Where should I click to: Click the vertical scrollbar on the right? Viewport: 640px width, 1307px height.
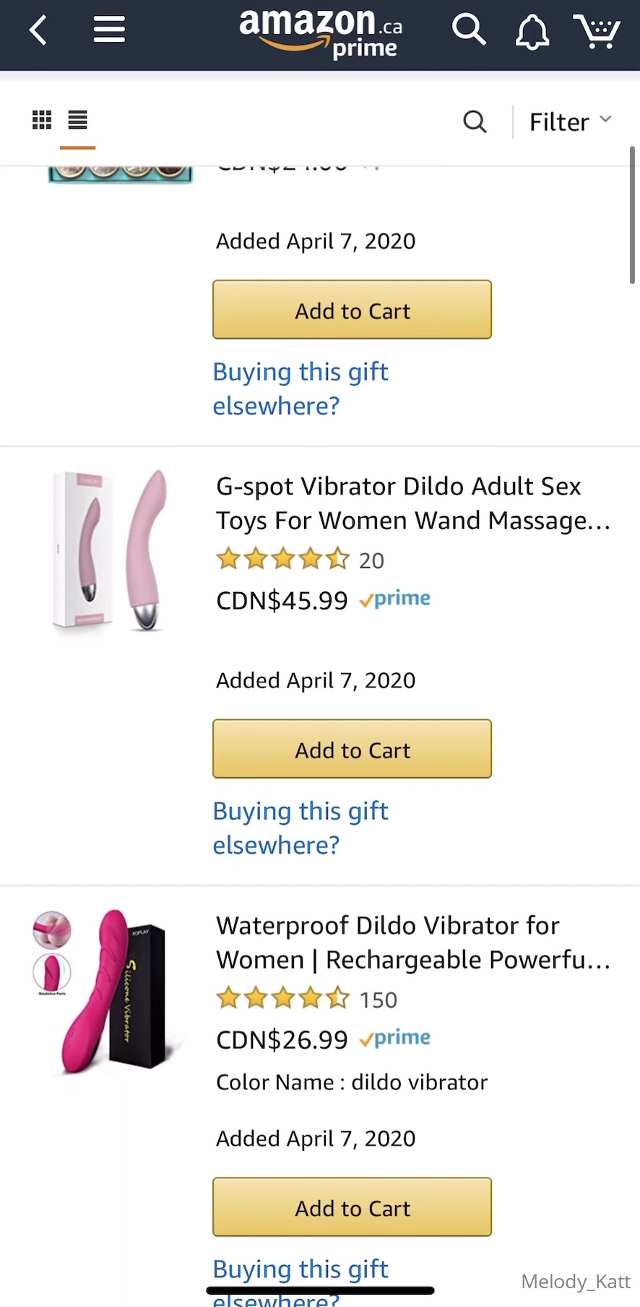pos(632,215)
